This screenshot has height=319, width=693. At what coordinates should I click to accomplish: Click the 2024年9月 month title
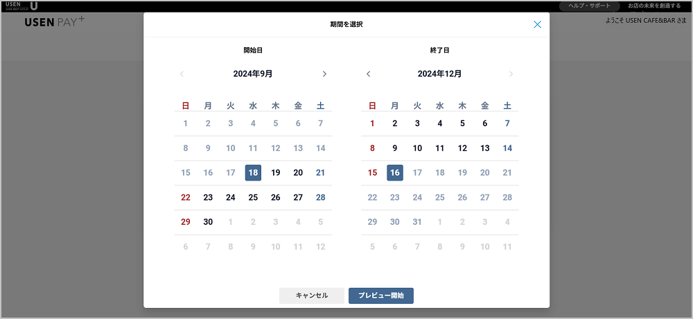(253, 74)
